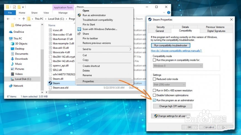Choose Properties from the context menu
Image resolution: width=241 pixels, height=135 pixels.
(88, 81)
